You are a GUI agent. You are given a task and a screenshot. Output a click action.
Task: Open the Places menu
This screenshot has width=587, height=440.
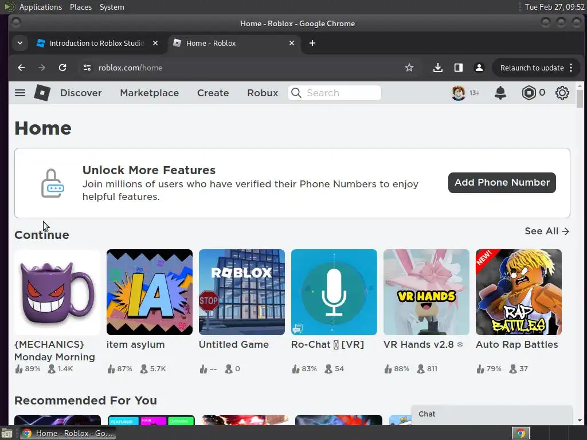[x=80, y=7]
